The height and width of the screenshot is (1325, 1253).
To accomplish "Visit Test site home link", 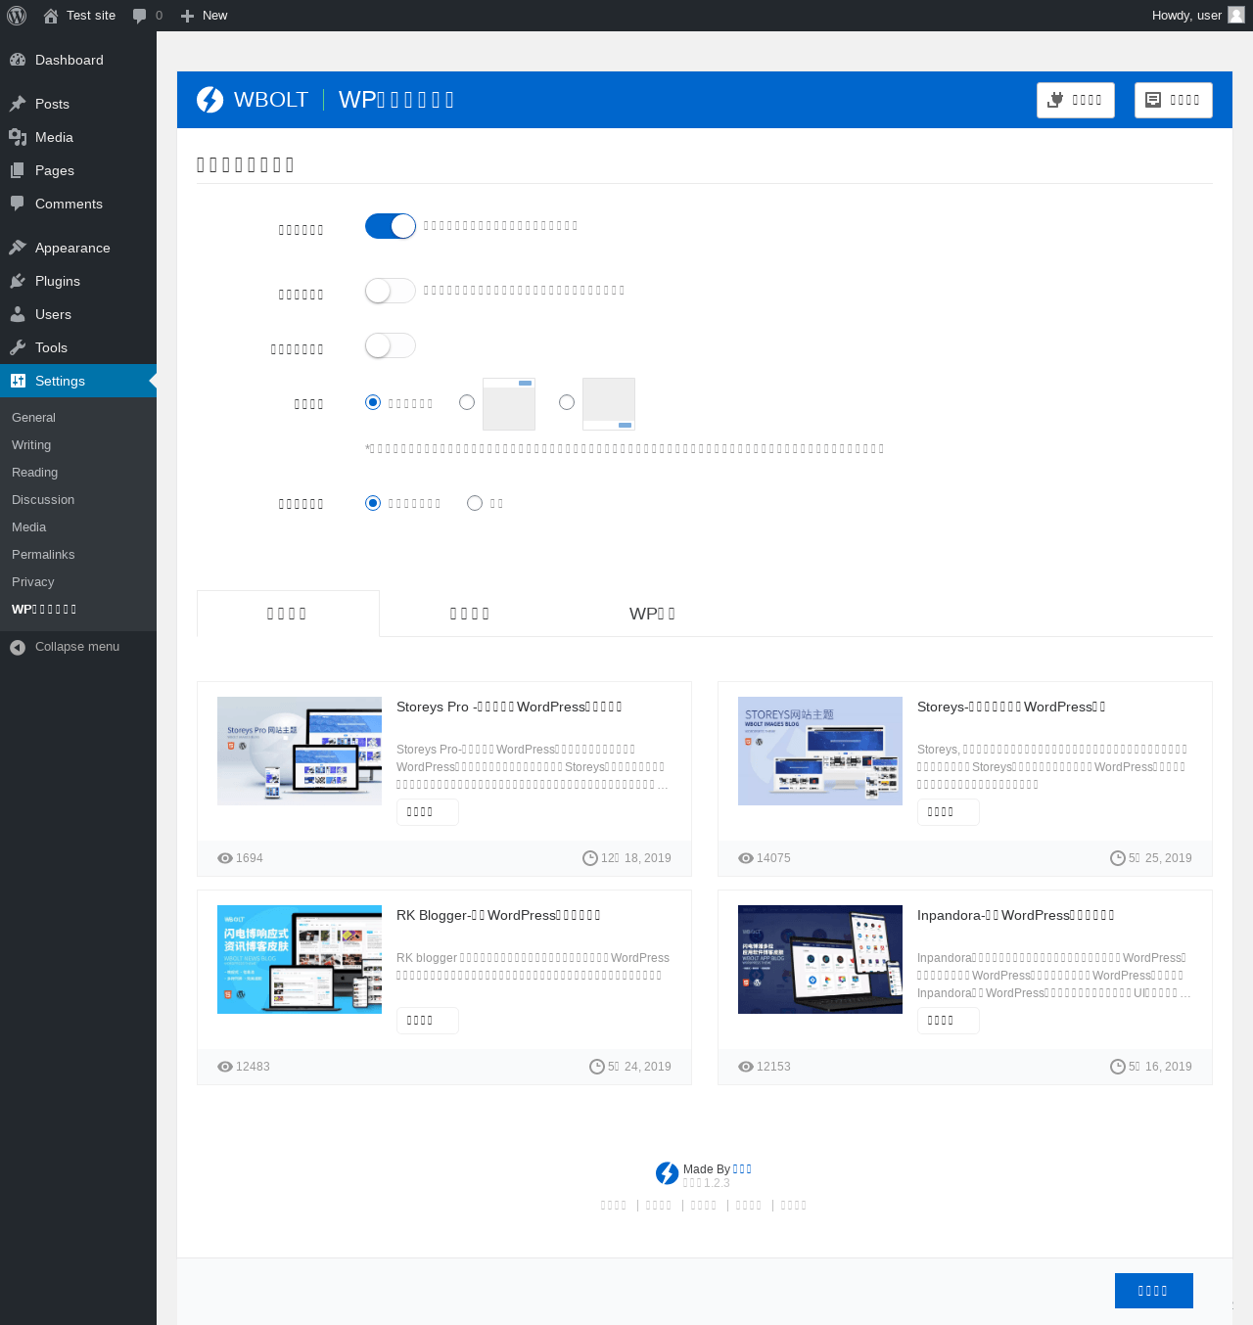I will pyautogui.click(x=79, y=16).
